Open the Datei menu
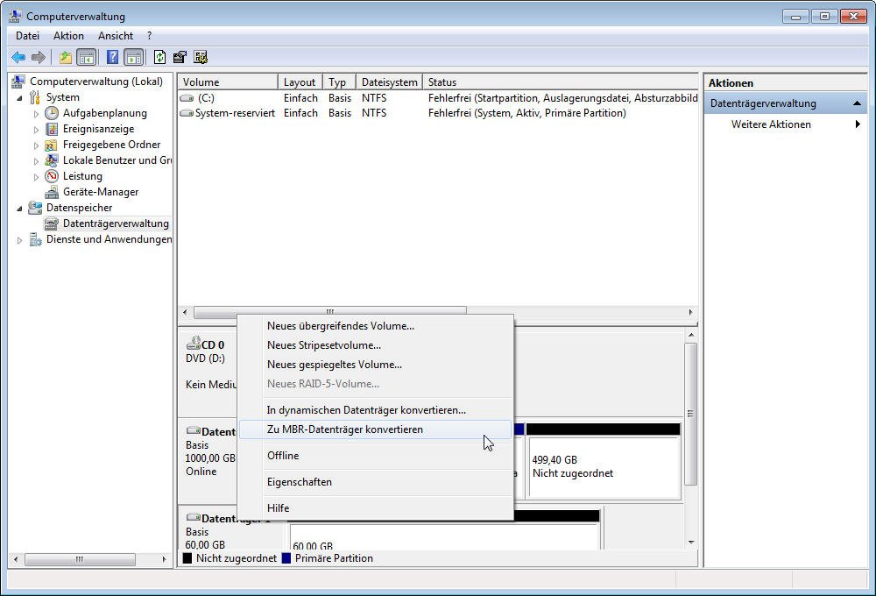 tap(27, 36)
